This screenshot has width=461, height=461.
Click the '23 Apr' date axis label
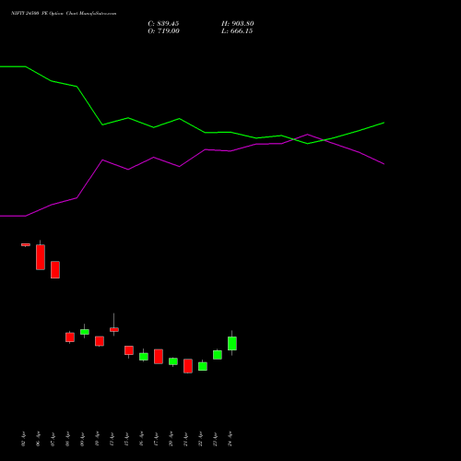(x=215, y=439)
